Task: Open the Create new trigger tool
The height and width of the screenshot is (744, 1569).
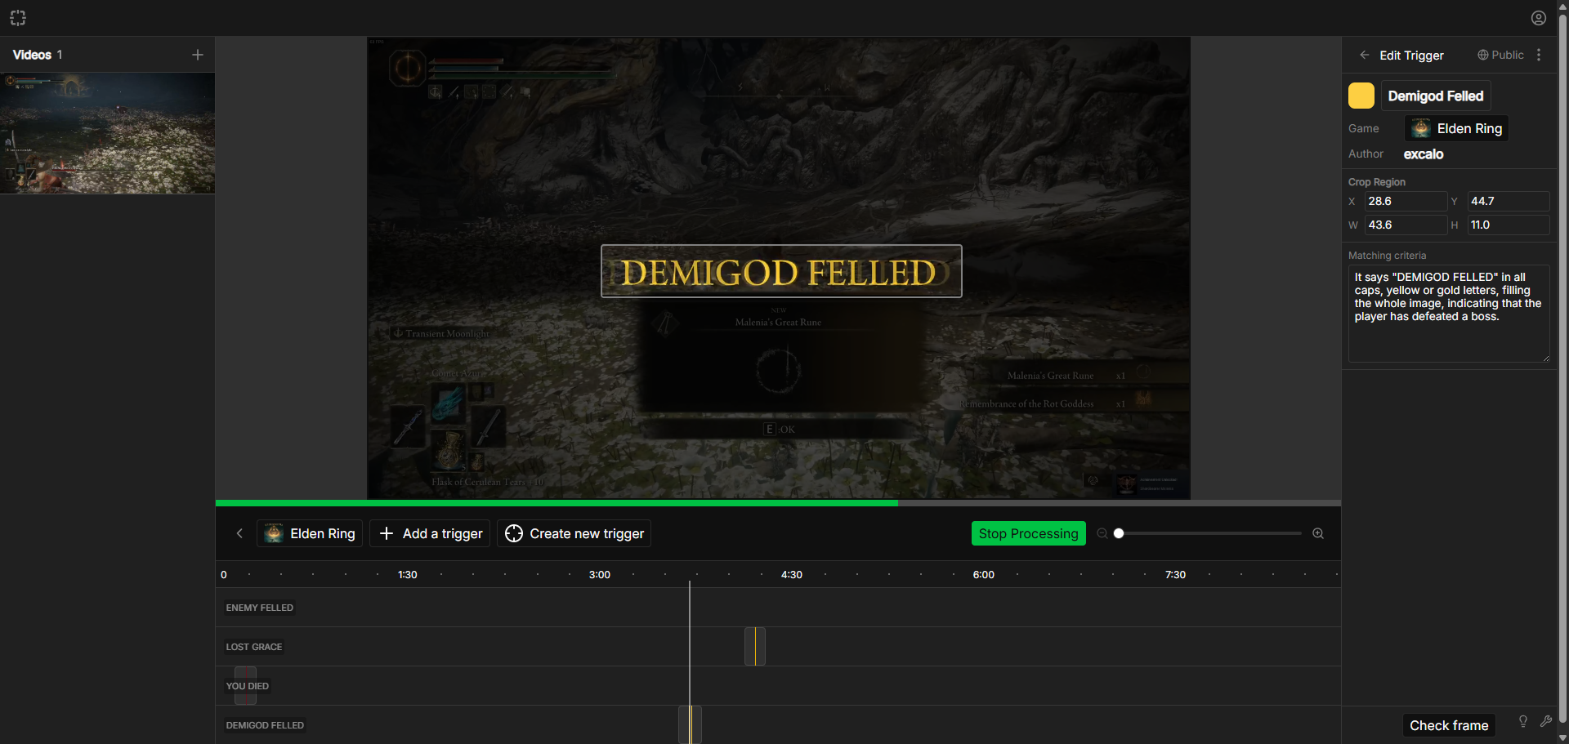Action: click(574, 533)
